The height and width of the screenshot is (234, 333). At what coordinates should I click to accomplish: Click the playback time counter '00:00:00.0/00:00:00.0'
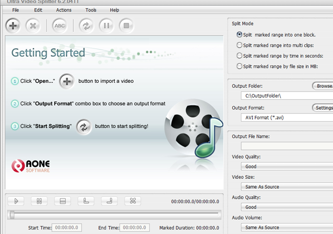point(195,202)
